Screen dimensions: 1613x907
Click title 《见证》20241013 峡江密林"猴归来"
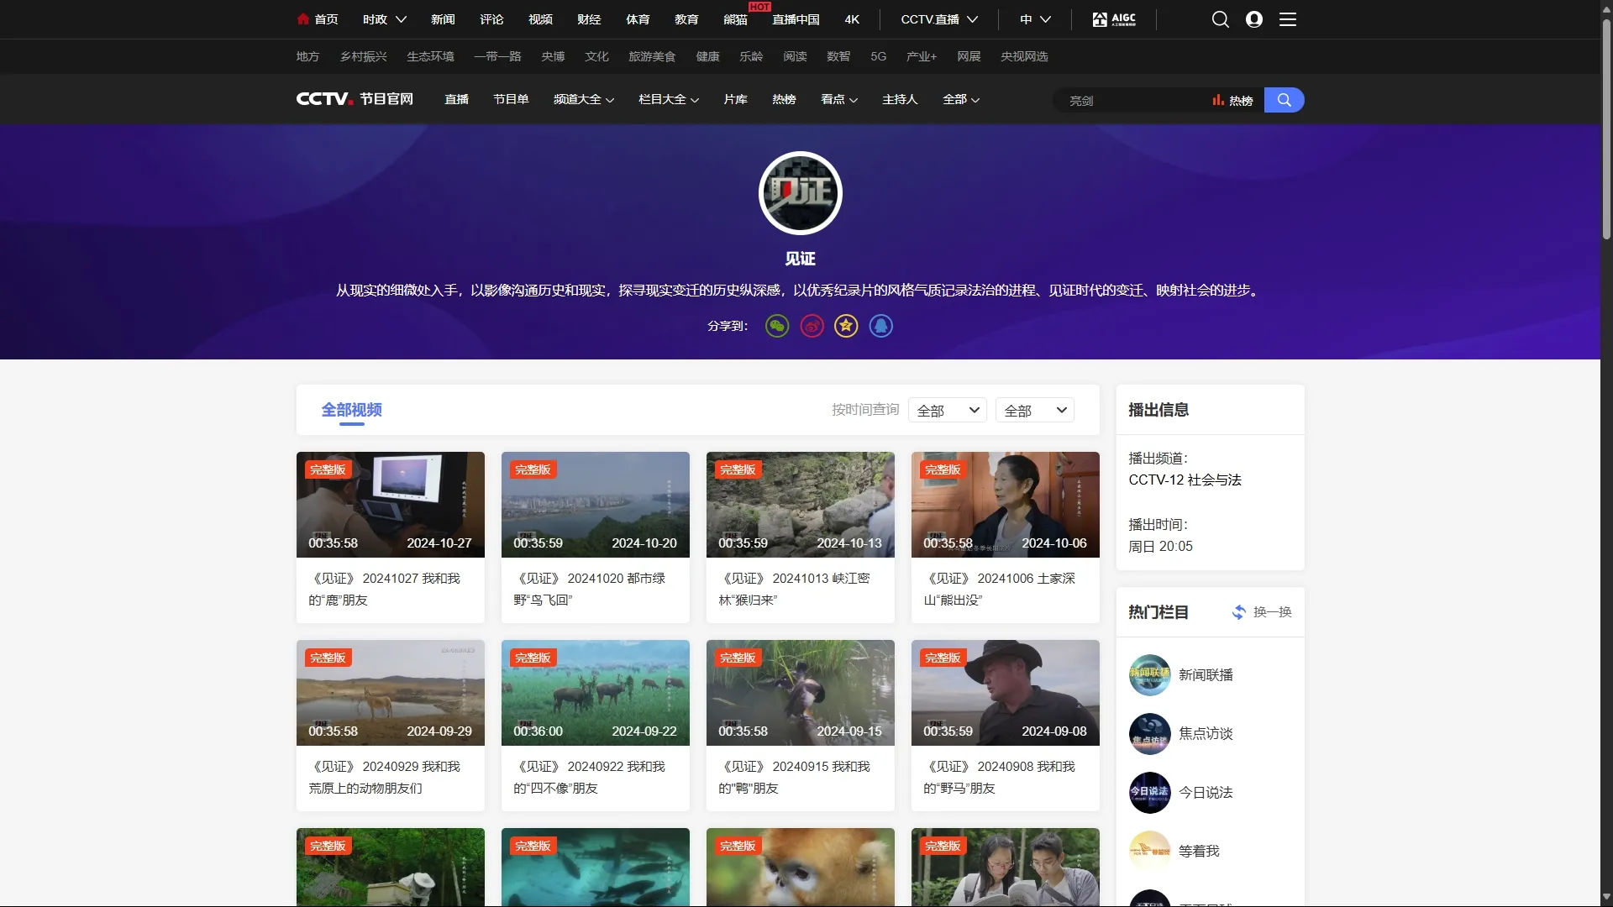click(795, 590)
